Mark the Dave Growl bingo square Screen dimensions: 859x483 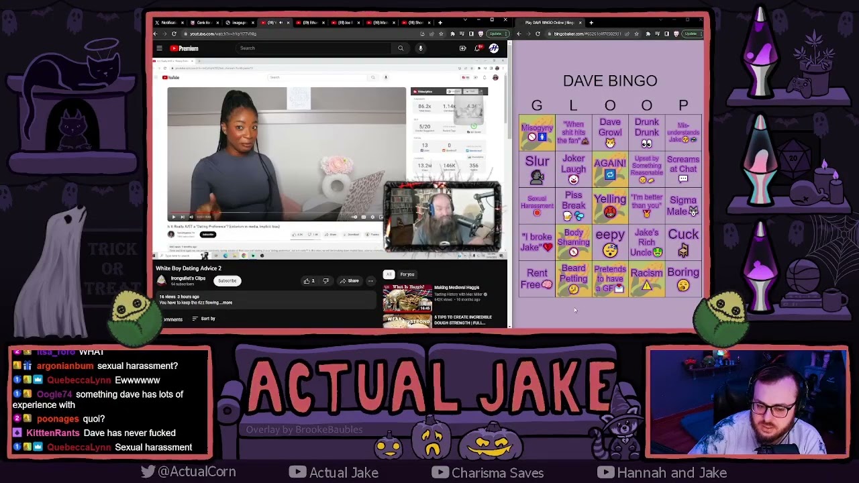click(610, 133)
